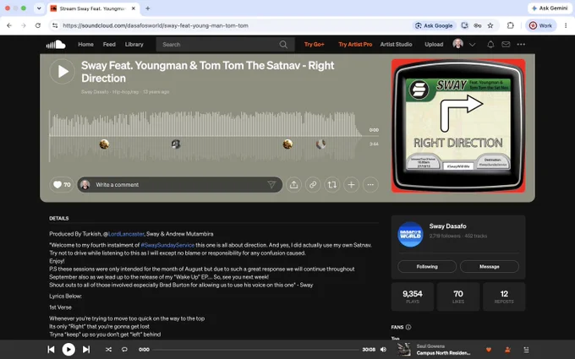Repost the track using repost icon
The height and width of the screenshot is (359, 575).
(331, 185)
